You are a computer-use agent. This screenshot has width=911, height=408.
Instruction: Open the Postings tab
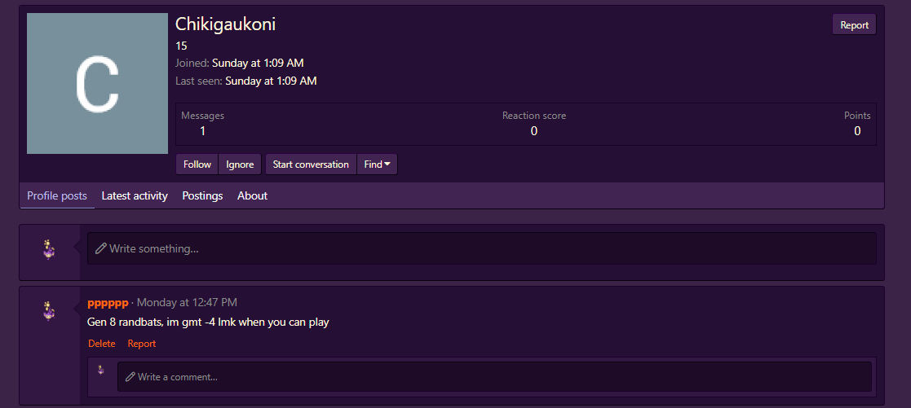[203, 195]
